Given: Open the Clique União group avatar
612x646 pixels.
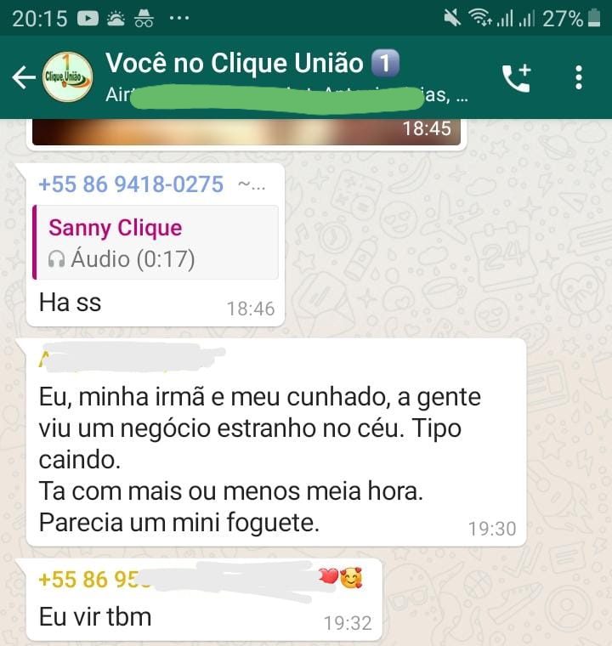Looking at the screenshot, I should [x=68, y=76].
